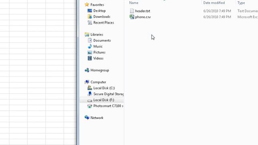
Task: Open the Music library
Action: (98, 46)
